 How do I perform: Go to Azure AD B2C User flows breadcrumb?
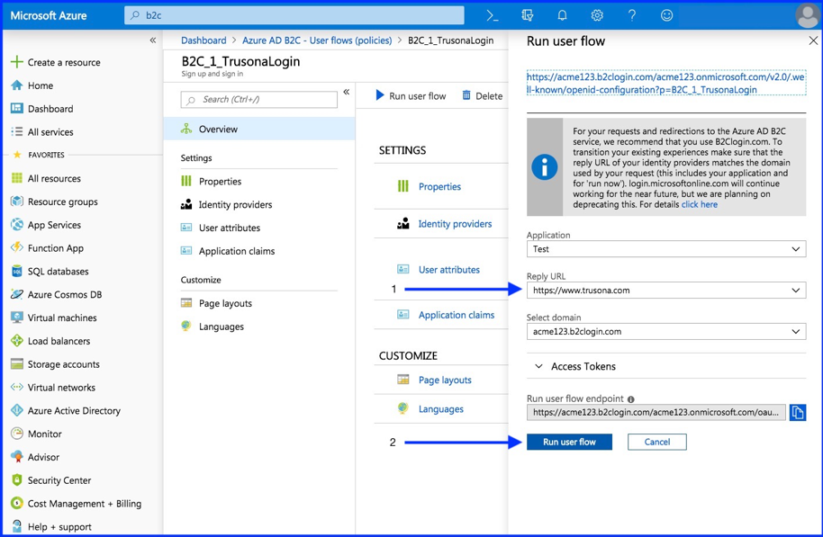(317, 40)
